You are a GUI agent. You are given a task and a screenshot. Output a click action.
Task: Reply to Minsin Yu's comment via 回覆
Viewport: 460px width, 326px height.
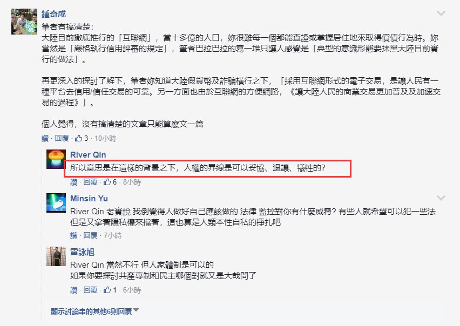tap(90, 235)
